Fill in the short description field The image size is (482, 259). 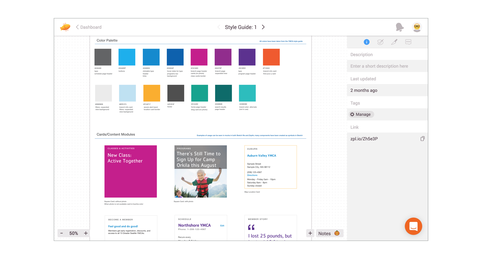coord(387,66)
